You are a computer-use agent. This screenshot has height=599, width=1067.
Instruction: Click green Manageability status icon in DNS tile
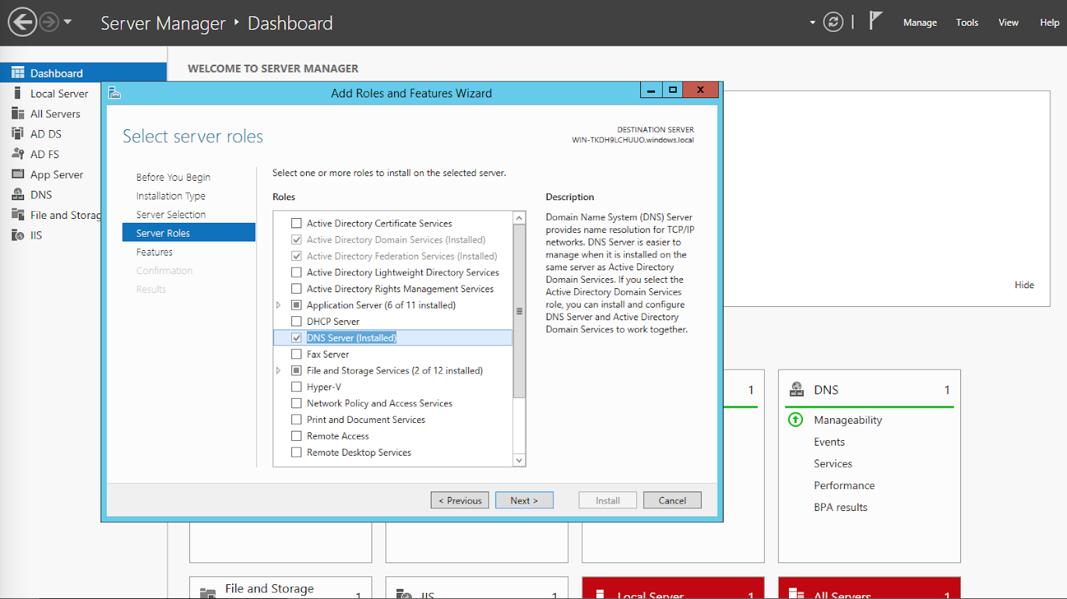pyautogui.click(x=796, y=420)
